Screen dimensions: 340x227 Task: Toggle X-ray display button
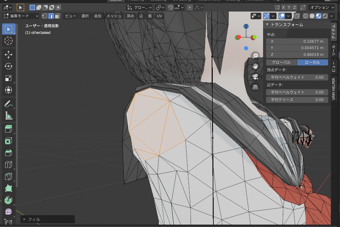tap(297, 16)
